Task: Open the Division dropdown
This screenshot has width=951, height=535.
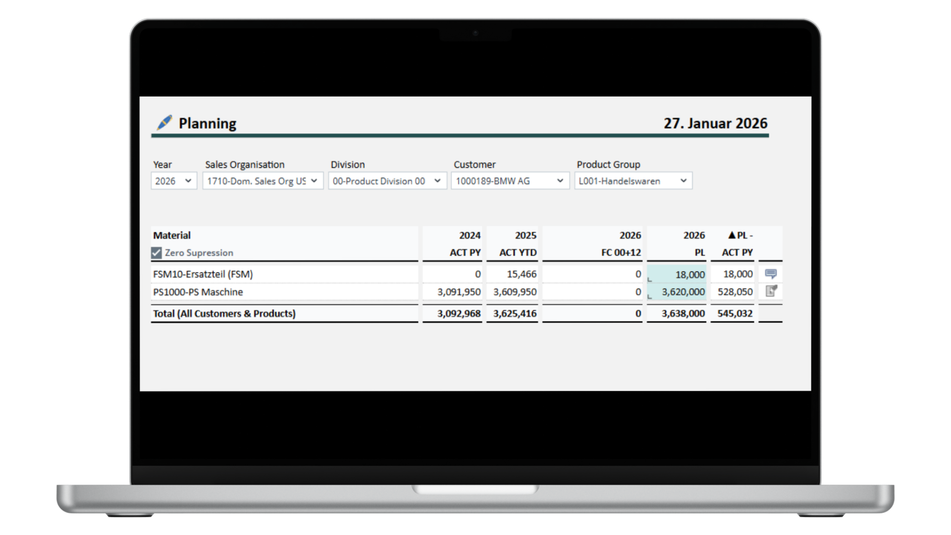Action: (387, 181)
